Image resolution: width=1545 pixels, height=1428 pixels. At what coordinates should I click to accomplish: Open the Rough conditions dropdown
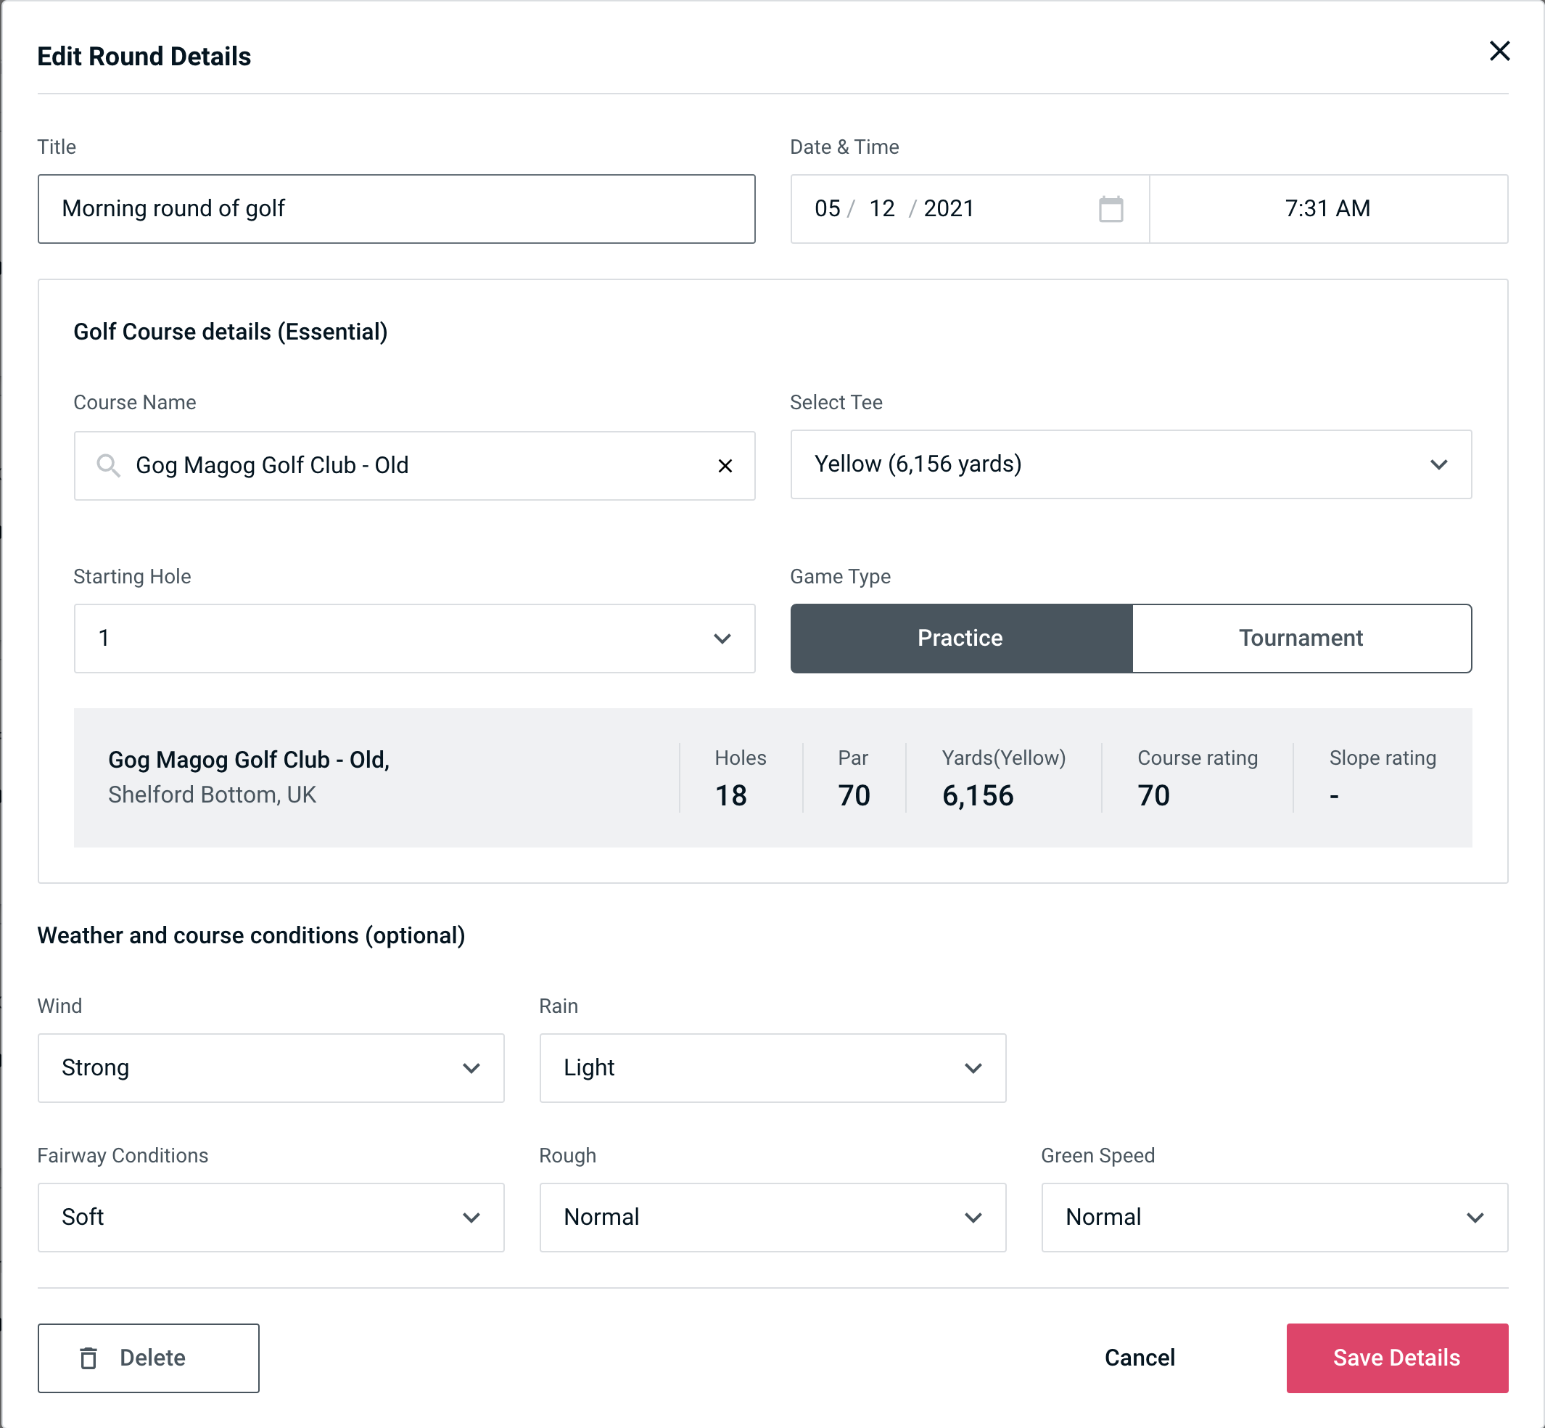[772, 1217]
